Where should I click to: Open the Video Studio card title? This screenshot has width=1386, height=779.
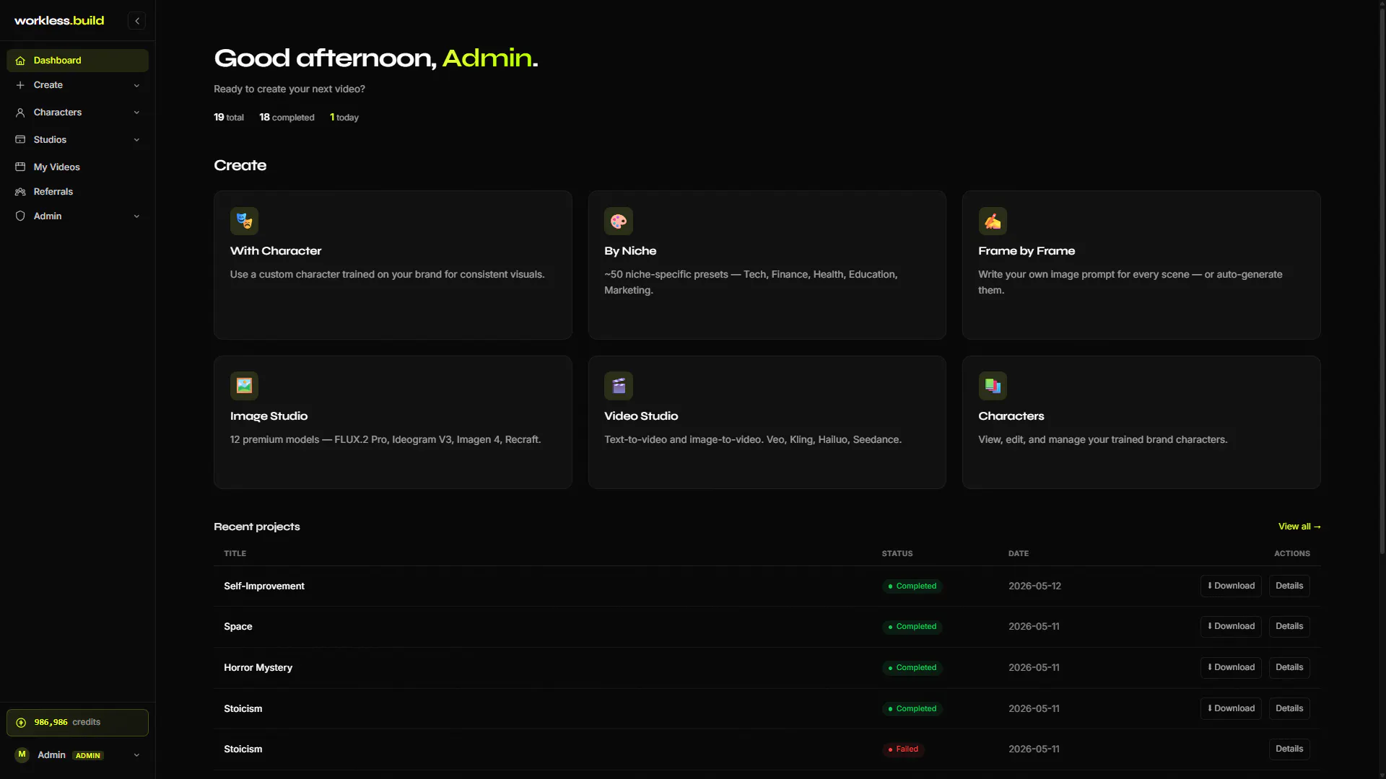[x=641, y=416]
